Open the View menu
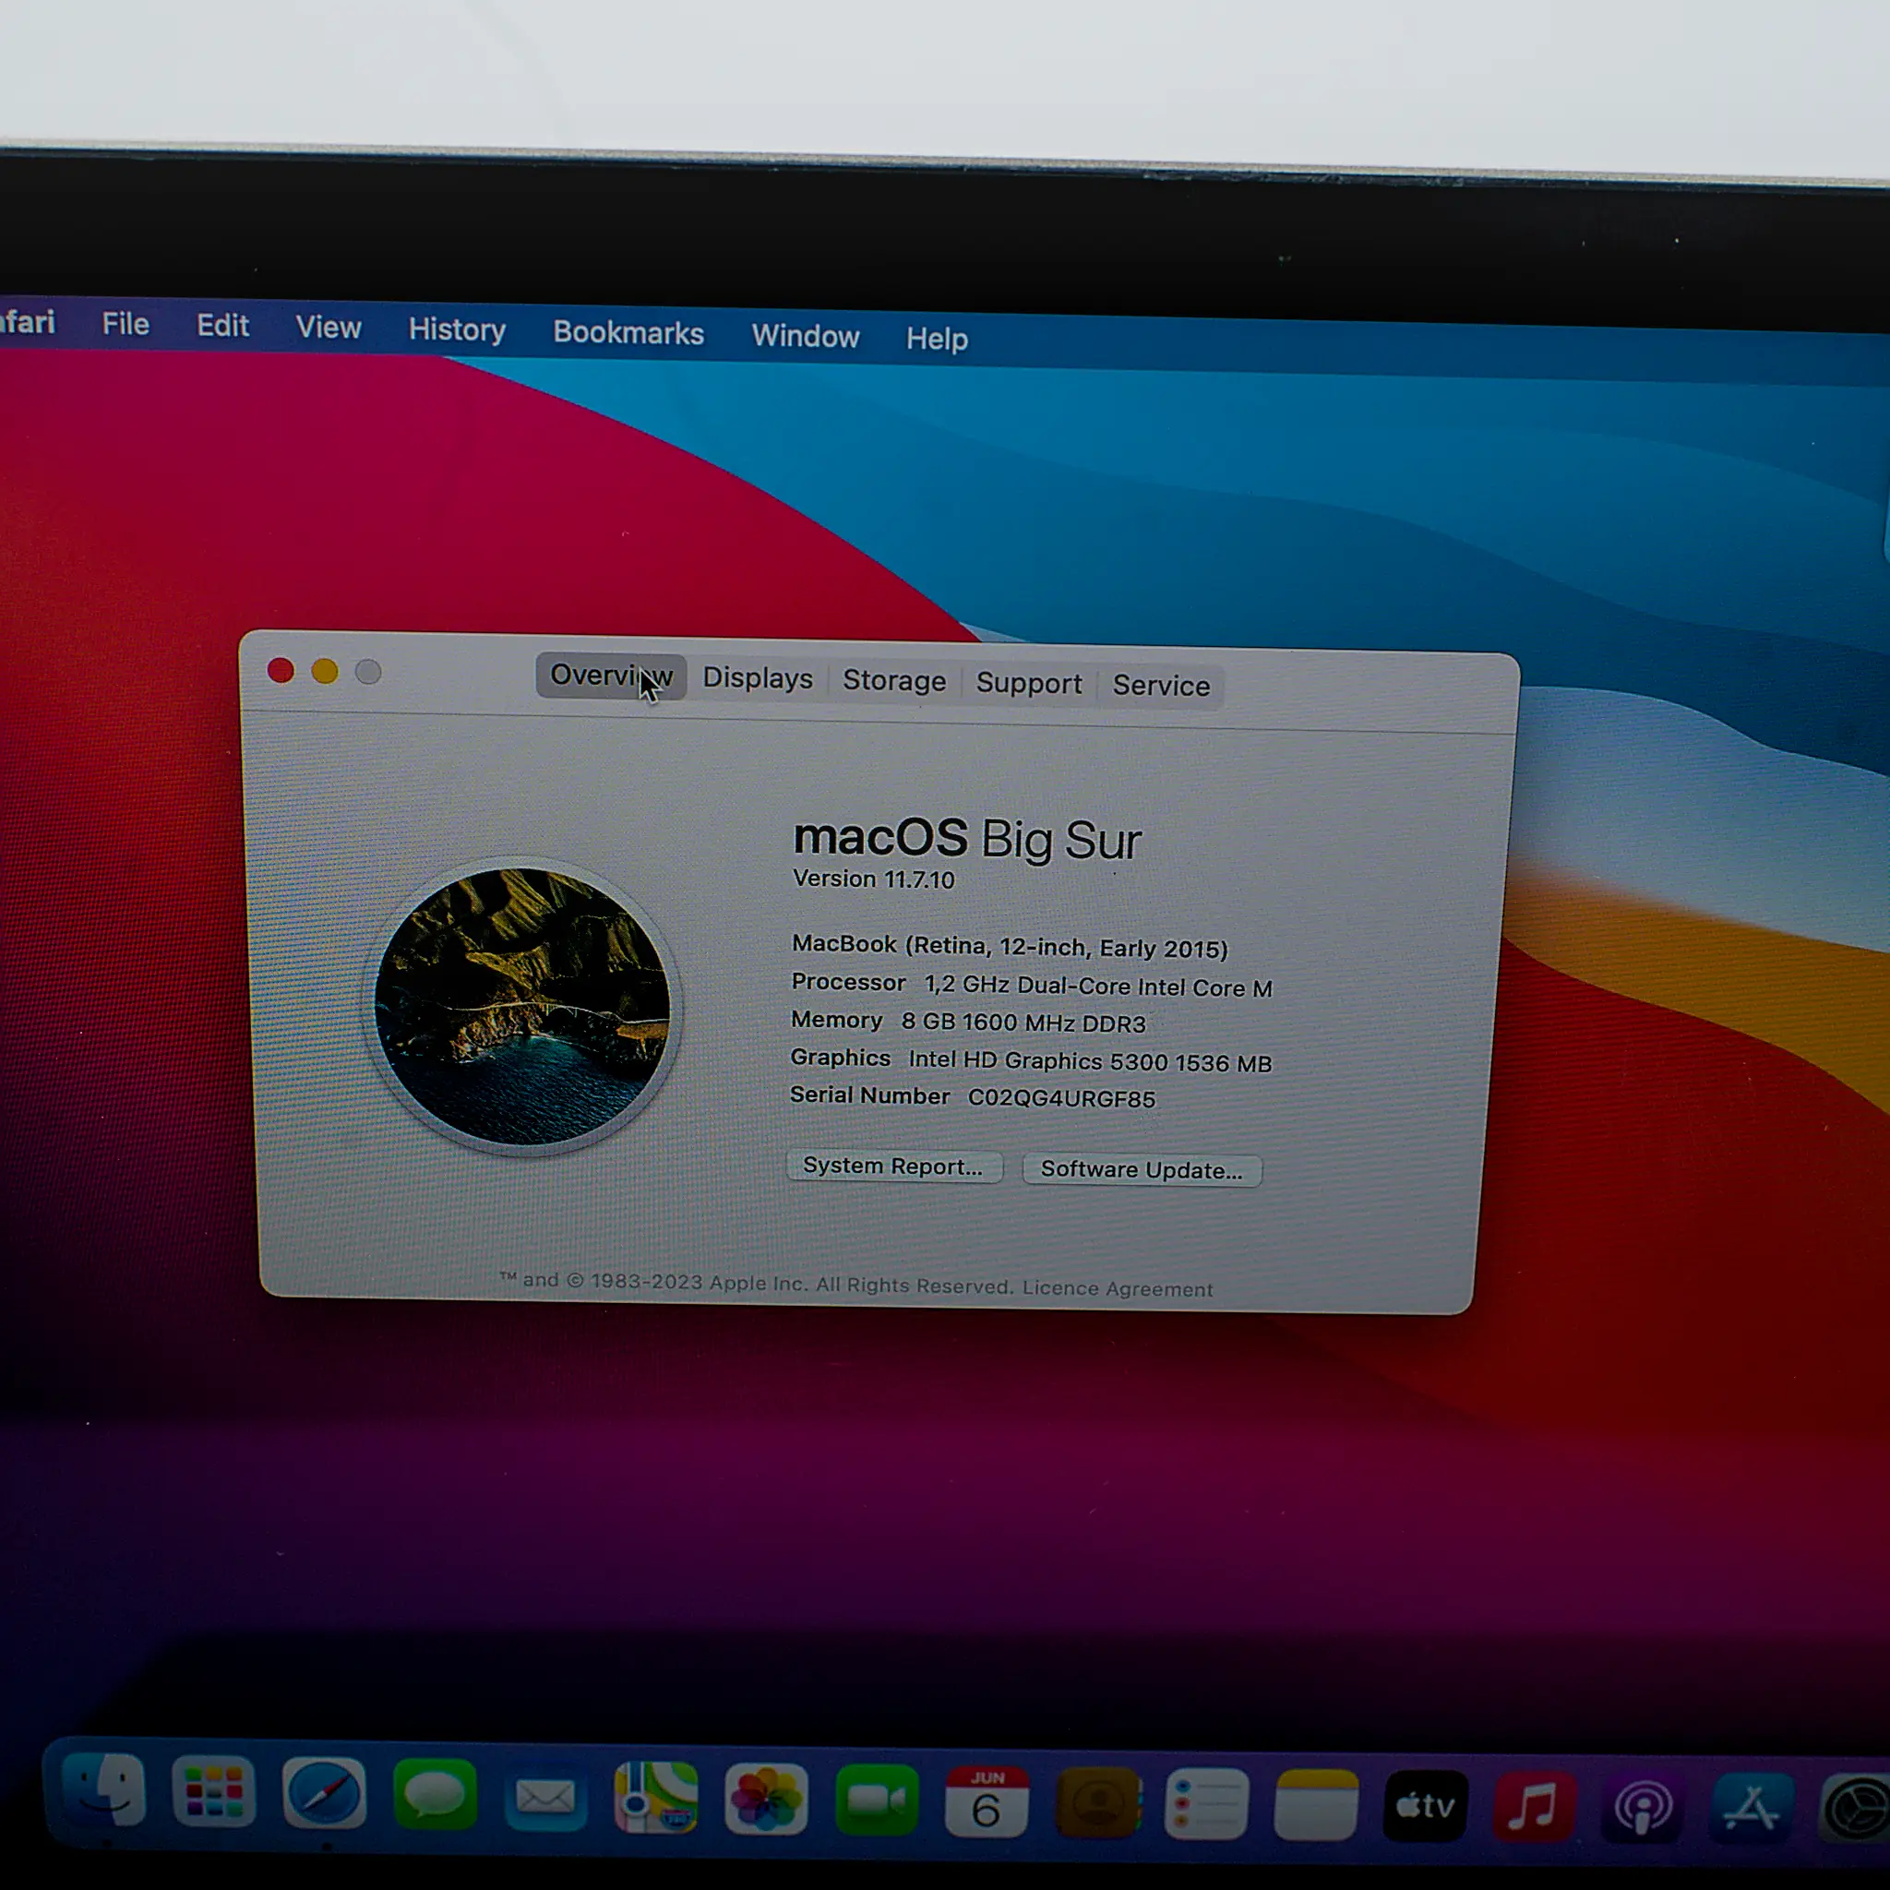Image resolution: width=1890 pixels, height=1890 pixels. pos(329,328)
